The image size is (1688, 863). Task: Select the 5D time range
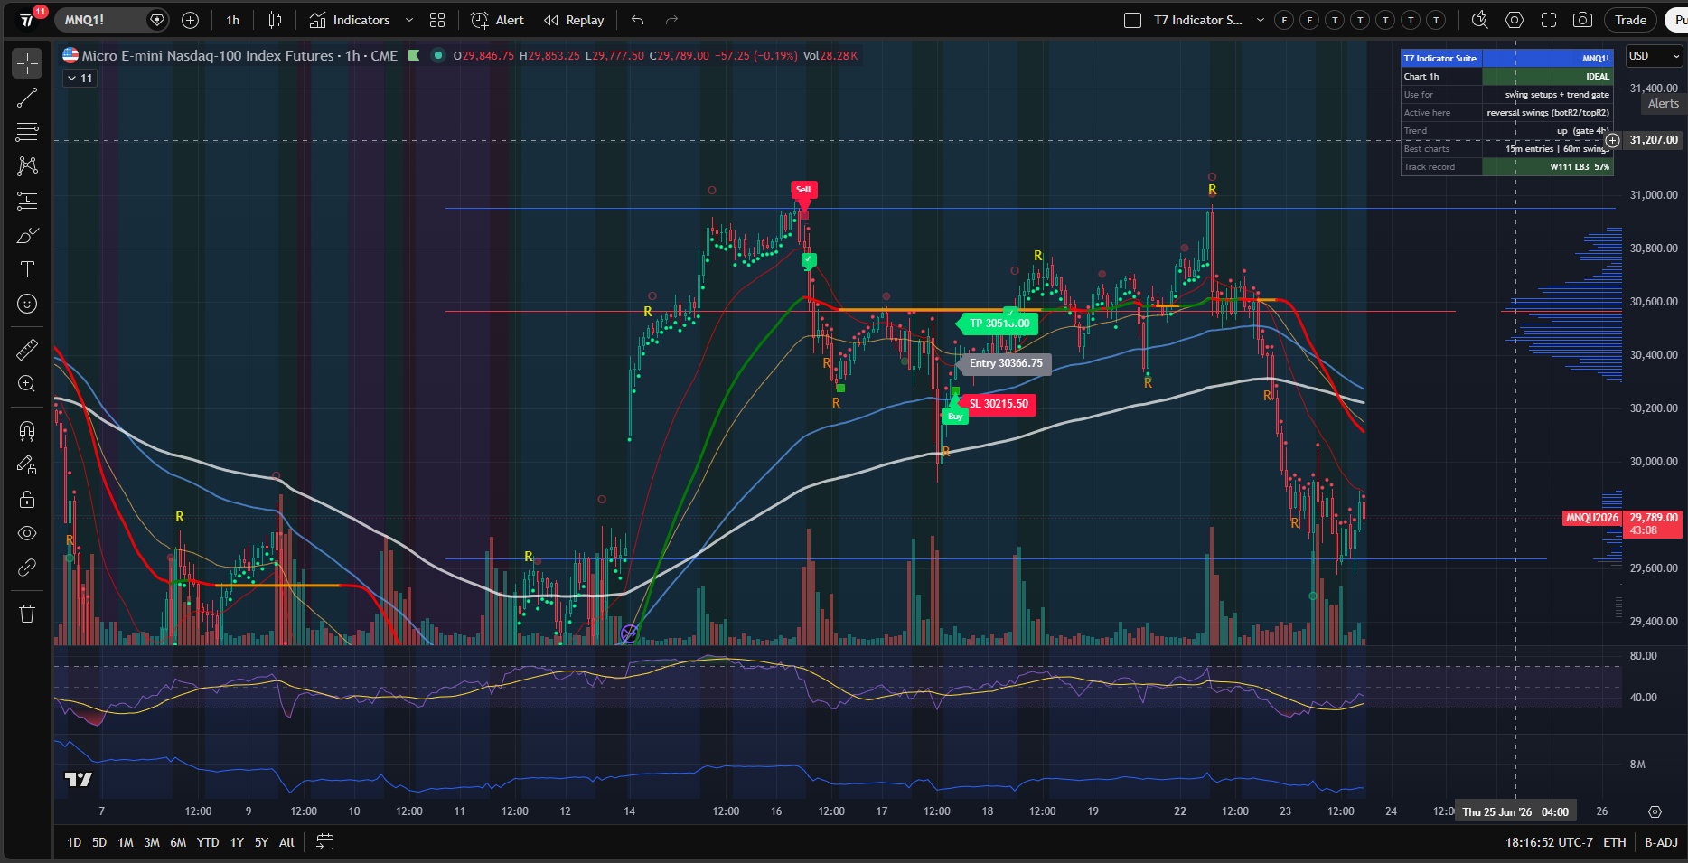click(x=99, y=842)
